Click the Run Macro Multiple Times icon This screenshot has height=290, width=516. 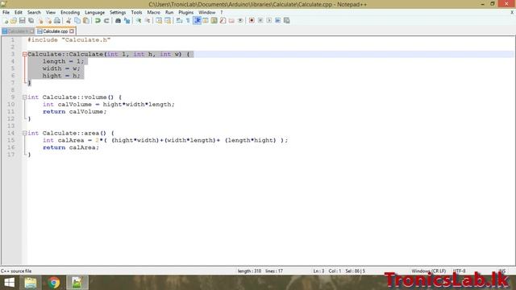pyautogui.click(x=277, y=21)
